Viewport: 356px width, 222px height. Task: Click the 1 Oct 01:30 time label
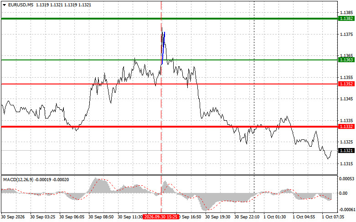[274, 217]
